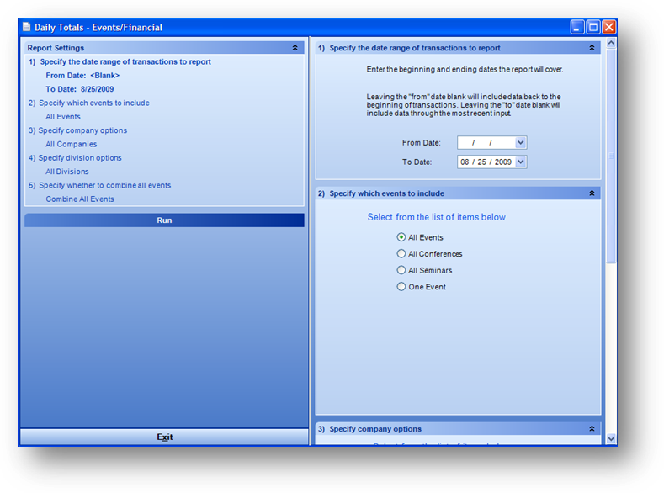
Task: Click the Daily Totals document icon in title bar
Action: (26, 27)
